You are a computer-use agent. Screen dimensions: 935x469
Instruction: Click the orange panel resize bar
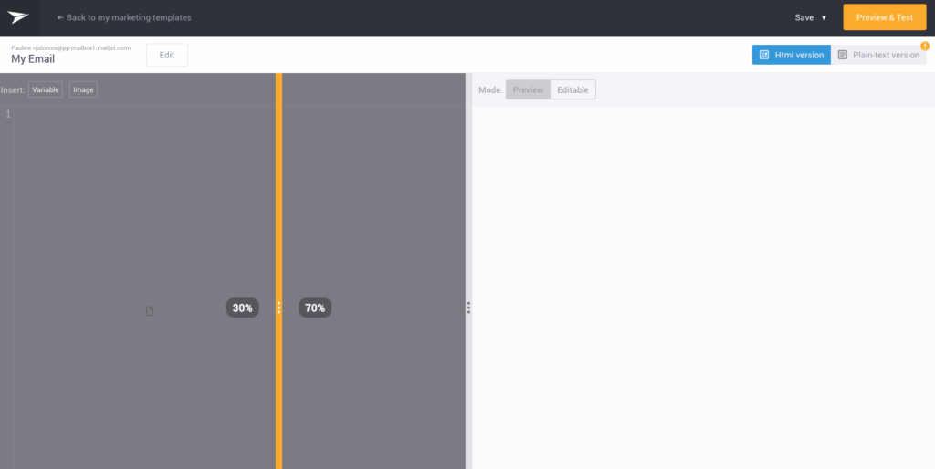(x=279, y=182)
